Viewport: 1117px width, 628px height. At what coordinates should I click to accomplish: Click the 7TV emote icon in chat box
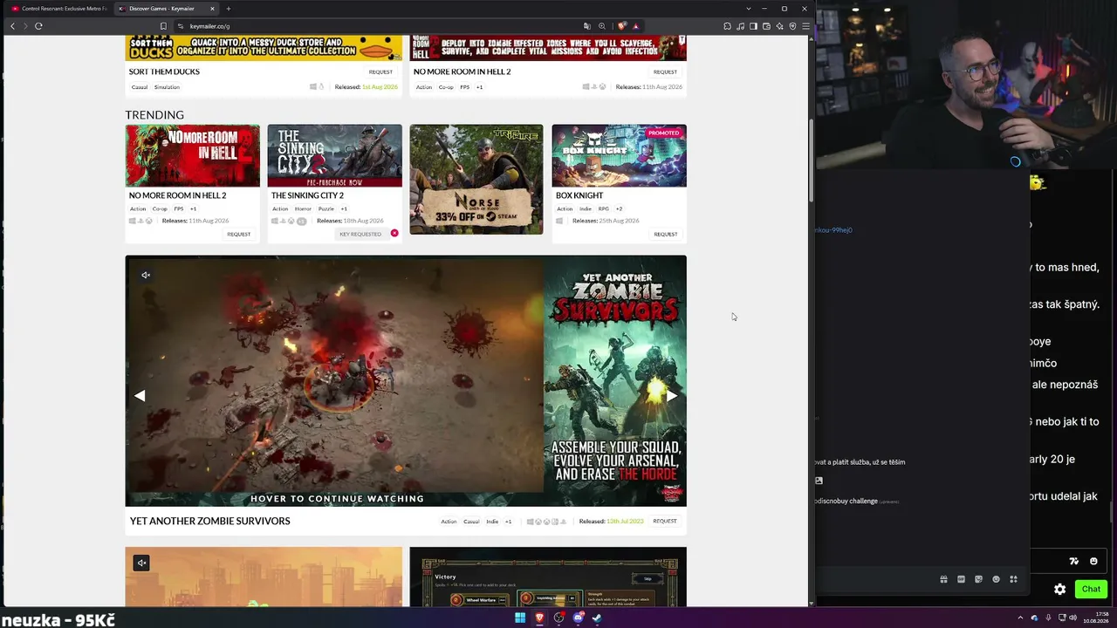(1074, 561)
